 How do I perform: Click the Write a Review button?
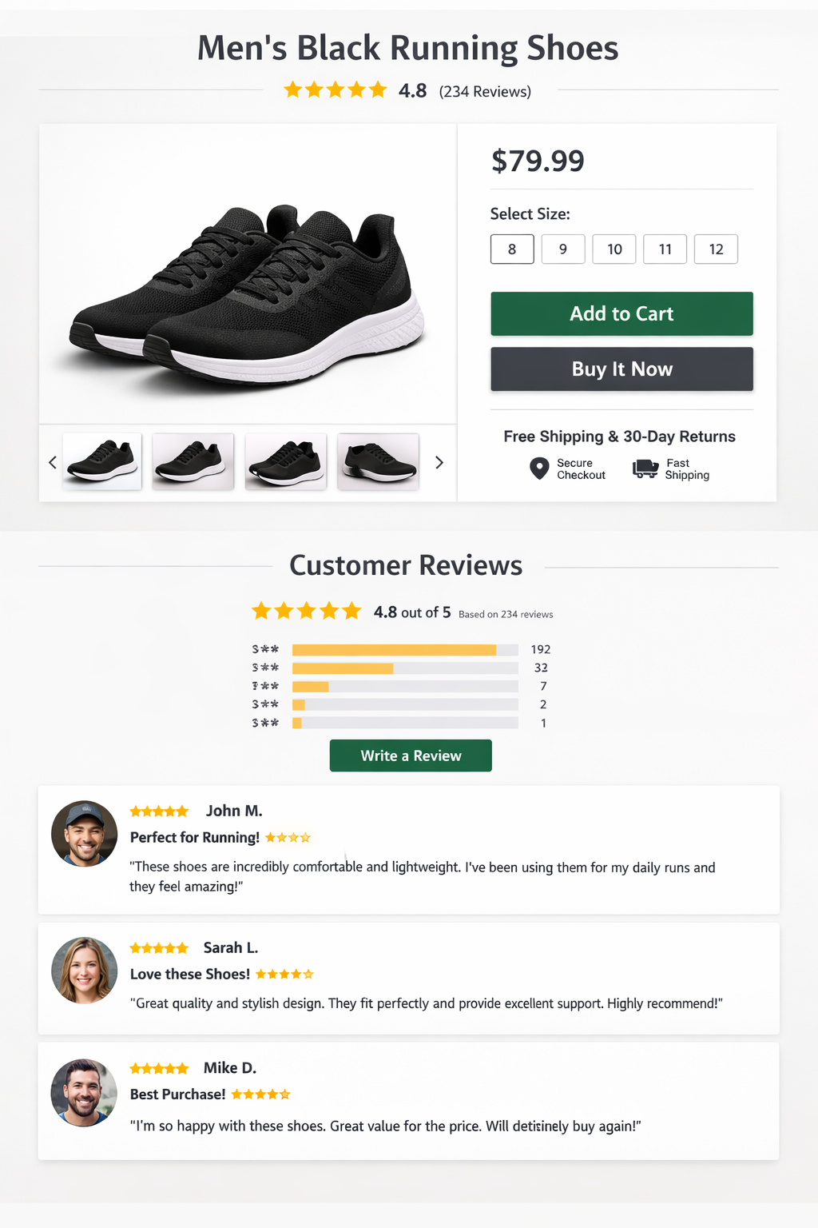coord(410,755)
